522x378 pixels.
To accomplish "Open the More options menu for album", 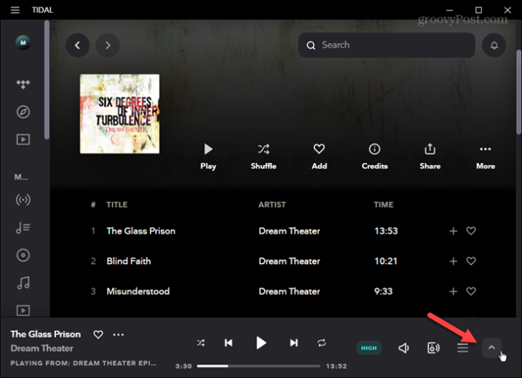I will tap(486, 156).
